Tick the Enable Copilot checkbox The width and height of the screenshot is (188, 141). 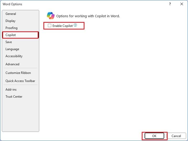[49, 26]
